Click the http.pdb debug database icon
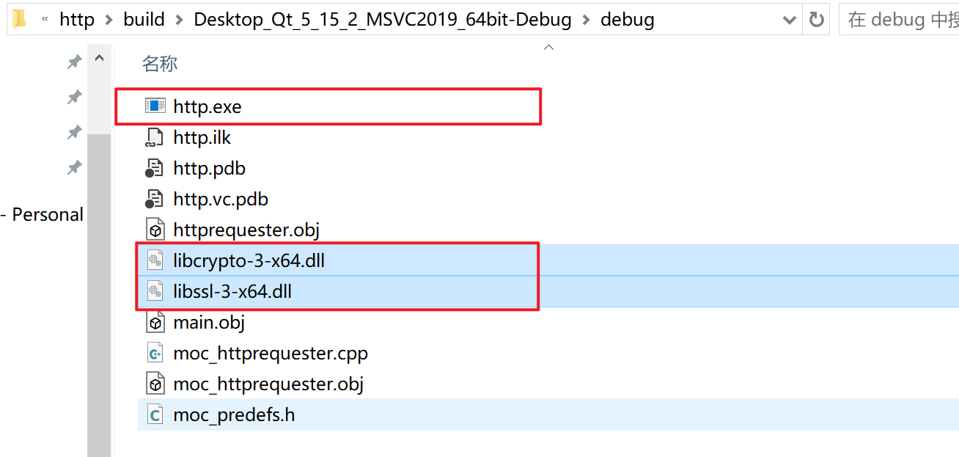The image size is (959, 457). click(155, 167)
